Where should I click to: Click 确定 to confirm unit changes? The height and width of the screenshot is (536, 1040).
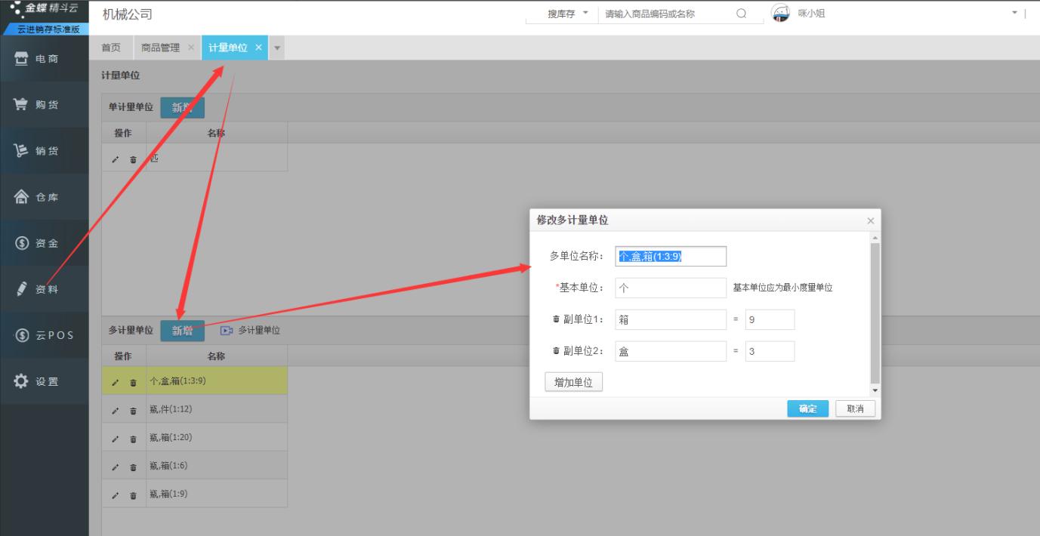click(x=807, y=408)
